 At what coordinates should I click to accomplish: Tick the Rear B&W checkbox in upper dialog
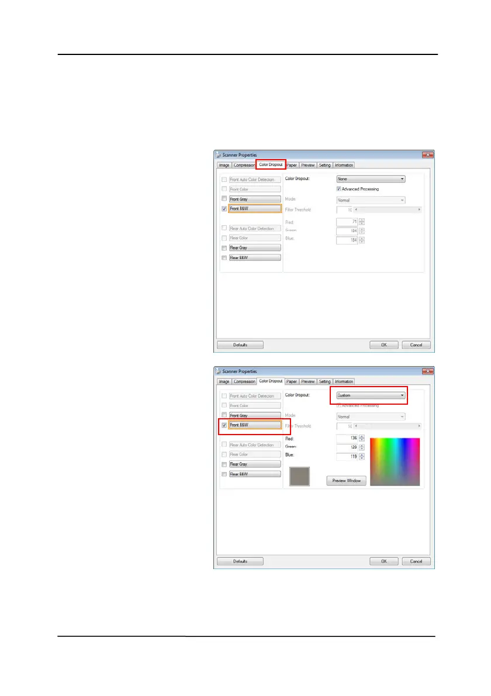pyautogui.click(x=224, y=257)
